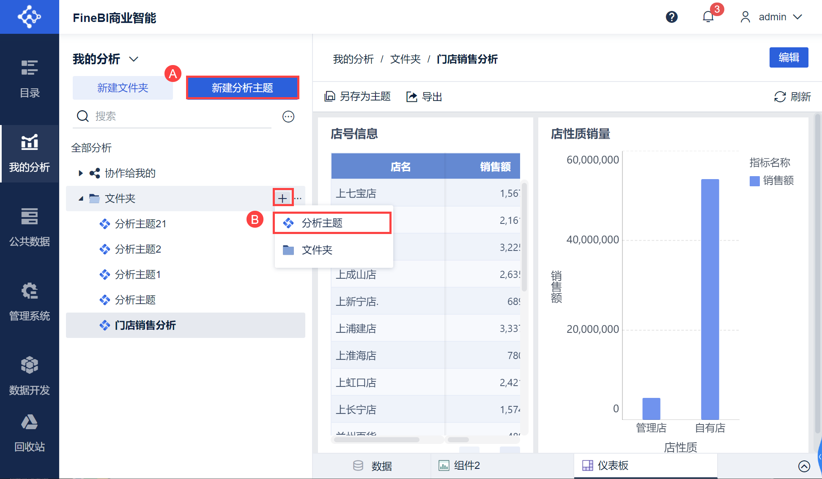822x479 pixels.
Task: Open the 我的分析 dropdown chevron
Action: click(x=134, y=59)
